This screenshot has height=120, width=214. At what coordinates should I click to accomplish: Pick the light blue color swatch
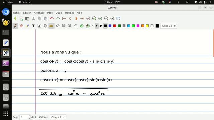(x=129, y=26)
